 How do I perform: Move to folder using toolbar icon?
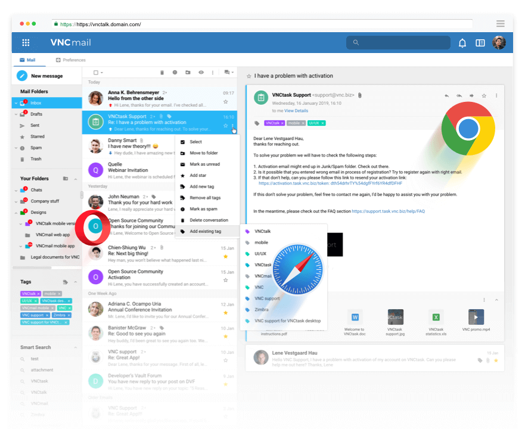point(188,72)
